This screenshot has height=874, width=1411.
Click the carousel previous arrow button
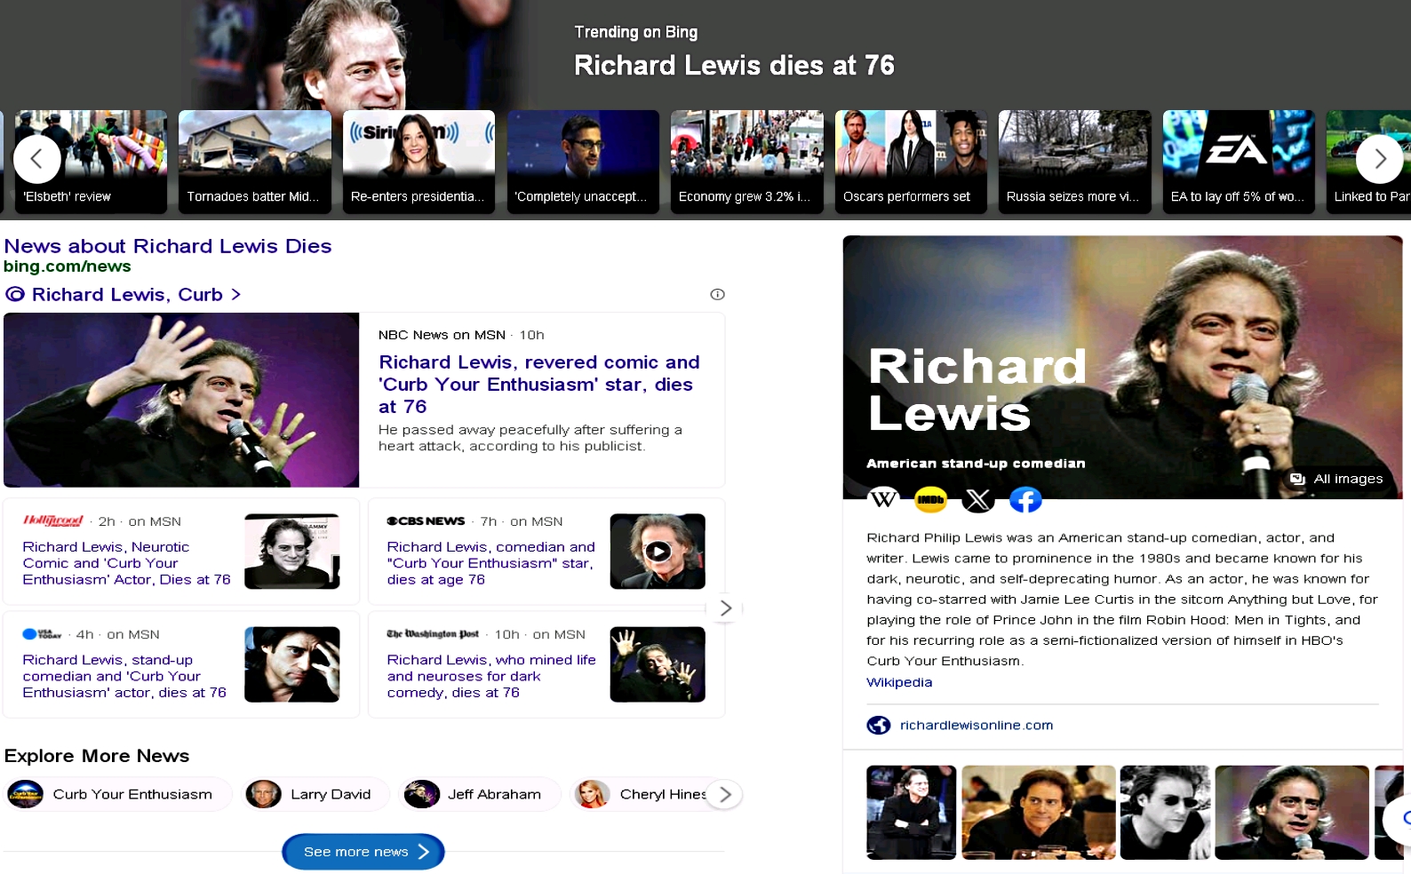37,159
